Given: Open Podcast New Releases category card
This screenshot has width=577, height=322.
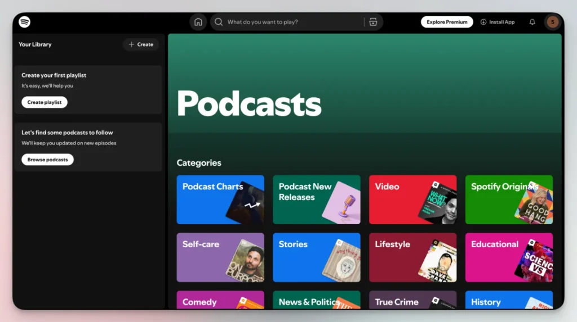Looking at the screenshot, I should coord(317,199).
